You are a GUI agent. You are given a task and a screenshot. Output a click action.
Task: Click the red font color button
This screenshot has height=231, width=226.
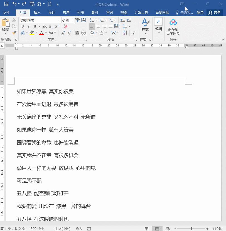pos(41,33)
